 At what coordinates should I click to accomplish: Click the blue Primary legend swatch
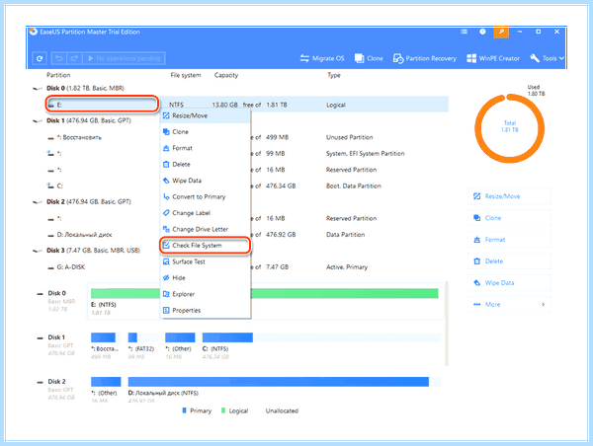(184, 410)
